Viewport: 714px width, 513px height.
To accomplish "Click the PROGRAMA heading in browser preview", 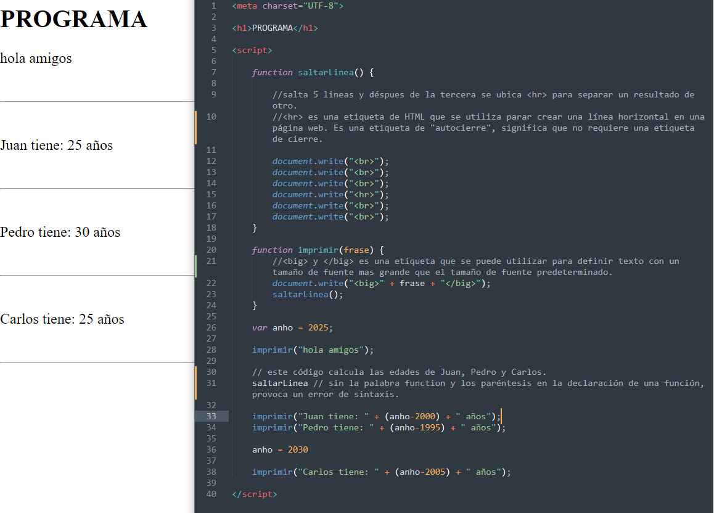I will point(74,19).
